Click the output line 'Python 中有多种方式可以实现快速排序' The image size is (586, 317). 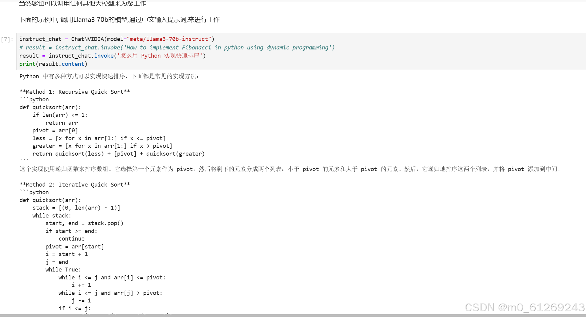click(x=109, y=76)
